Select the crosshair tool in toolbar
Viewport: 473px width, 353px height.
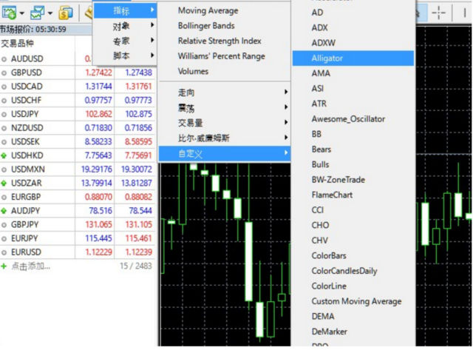click(439, 13)
